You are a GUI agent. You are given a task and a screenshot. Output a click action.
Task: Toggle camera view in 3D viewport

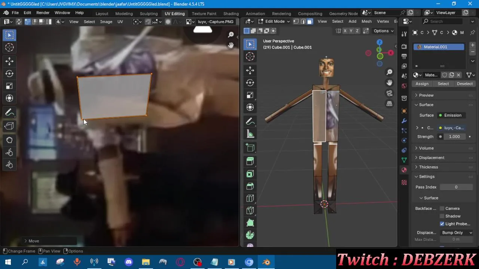click(x=390, y=93)
